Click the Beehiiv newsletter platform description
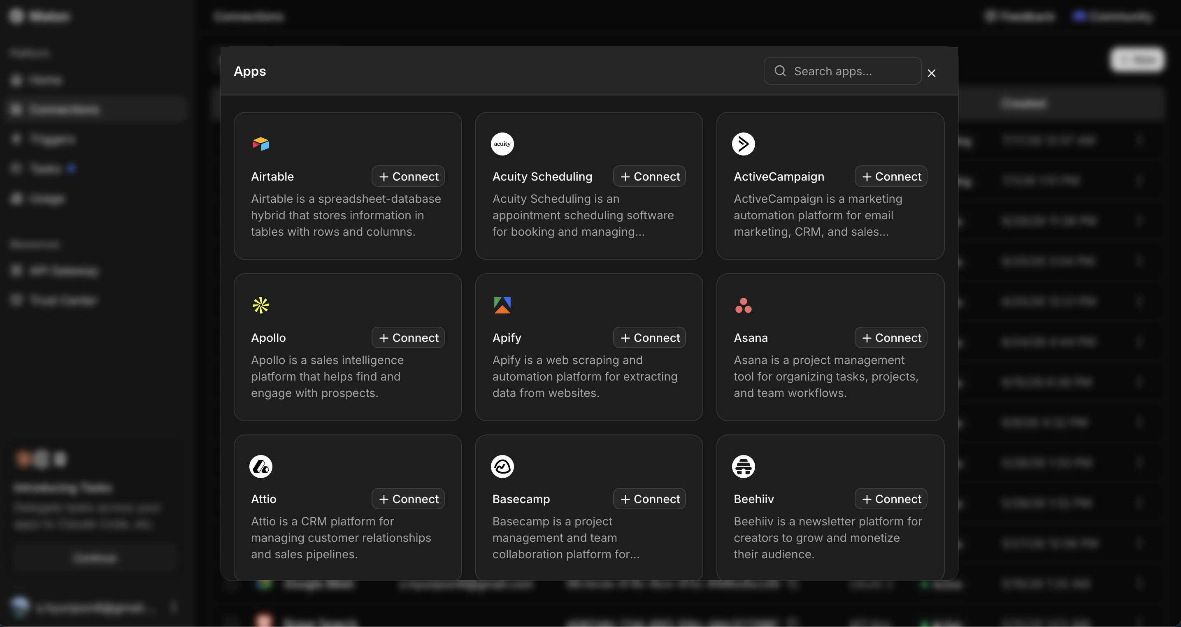Viewport: 1181px width, 627px height. 828,538
